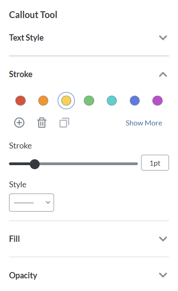Select the blue stroke color swatch
Image resolution: width=178 pixels, height=291 pixels.
coord(135,101)
